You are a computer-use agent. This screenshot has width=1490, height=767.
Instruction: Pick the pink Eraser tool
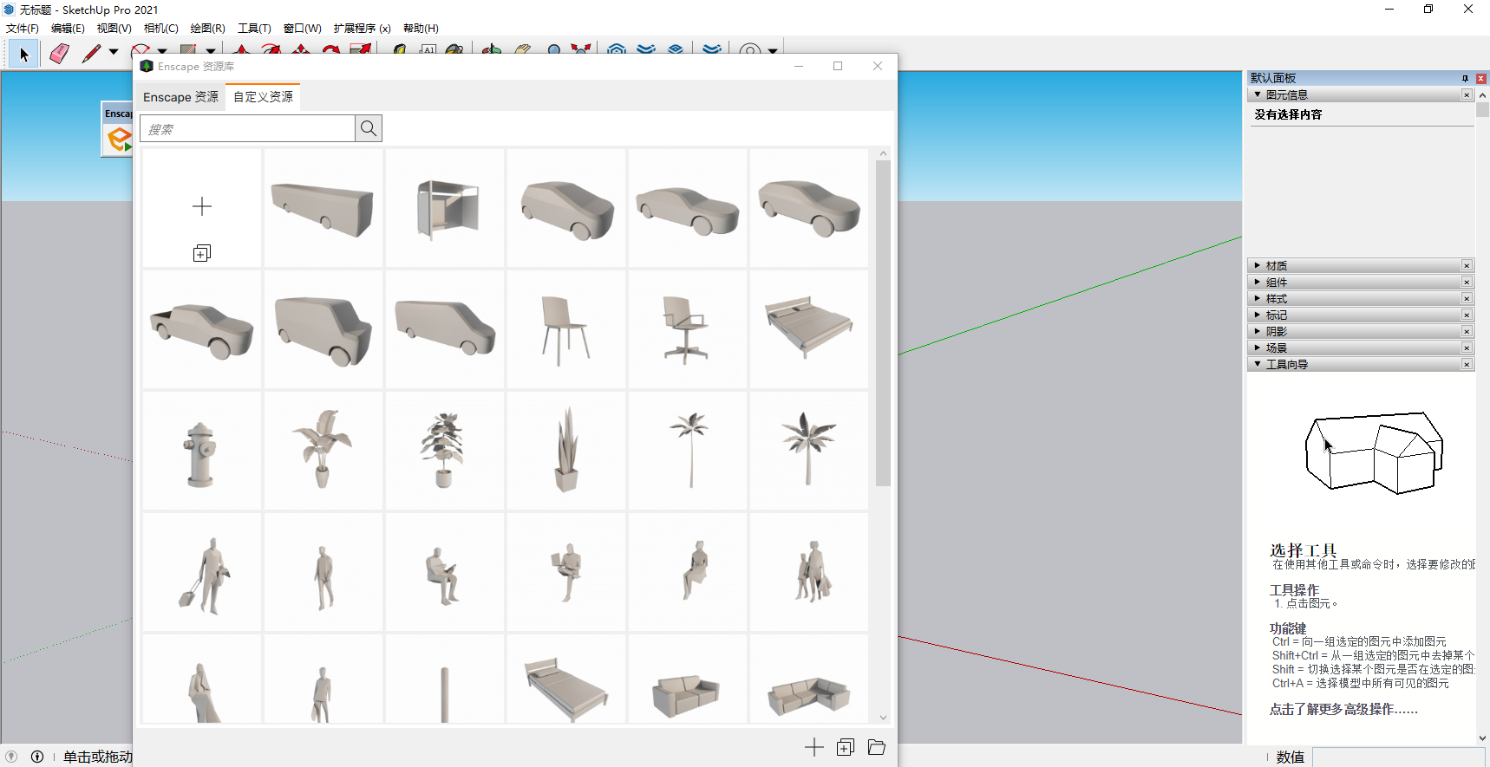(59, 54)
